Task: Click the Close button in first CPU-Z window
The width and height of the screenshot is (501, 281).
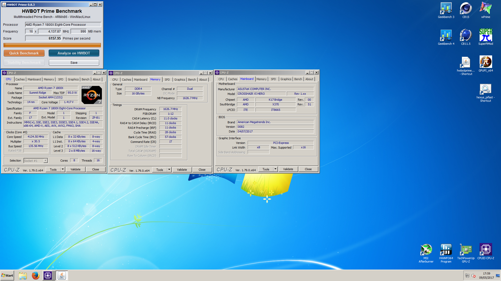Action: [x=96, y=169]
